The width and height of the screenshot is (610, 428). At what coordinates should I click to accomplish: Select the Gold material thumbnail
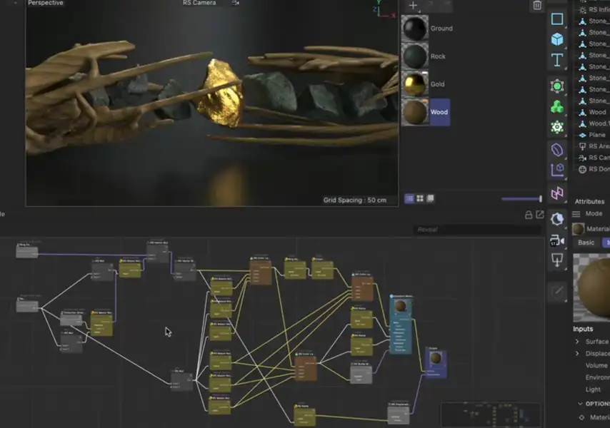tap(414, 84)
